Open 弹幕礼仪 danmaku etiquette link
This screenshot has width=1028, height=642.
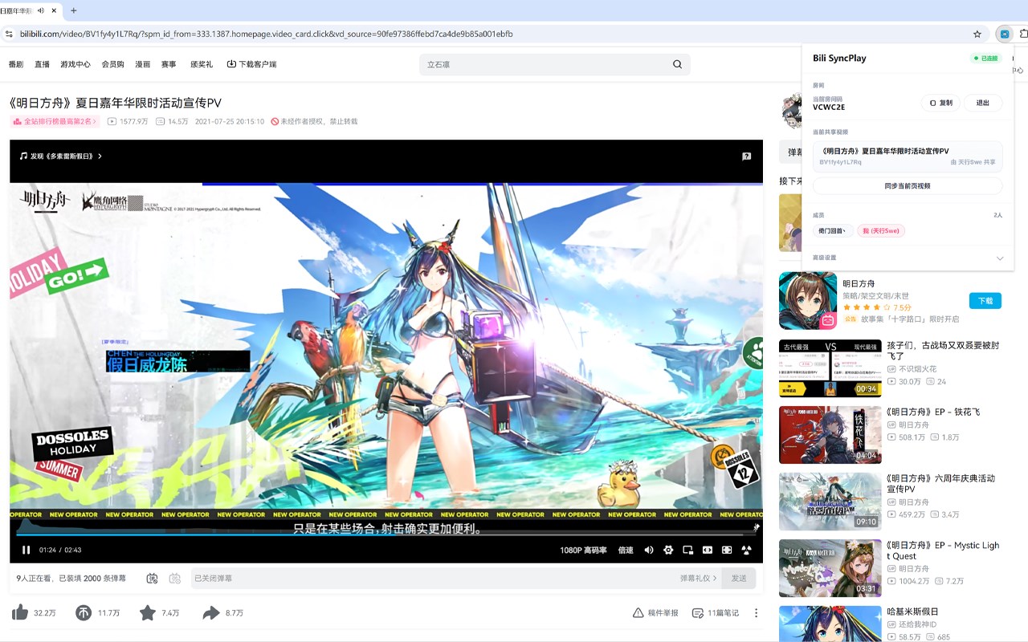(x=699, y=578)
